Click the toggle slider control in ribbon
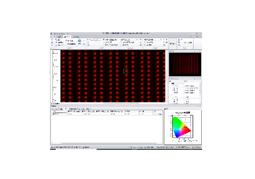Viewport: 255px width, 179px height. 97,40
